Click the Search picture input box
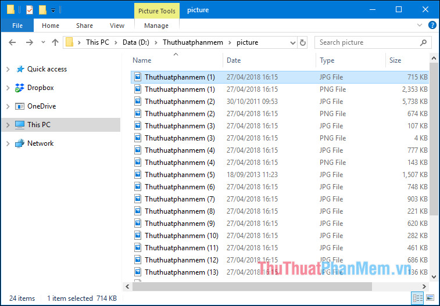The width and height of the screenshot is (440, 306). click(367, 42)
